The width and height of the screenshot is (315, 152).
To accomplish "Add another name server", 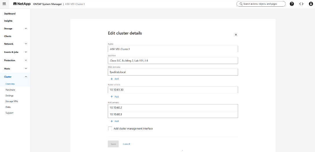I will coord(114,97).
